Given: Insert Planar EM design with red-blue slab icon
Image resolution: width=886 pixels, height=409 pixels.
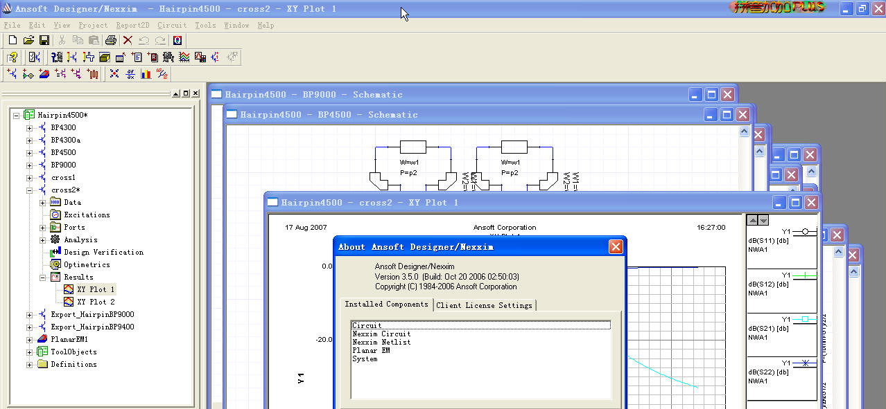Looking at the screenshot, I should point(44,74).
